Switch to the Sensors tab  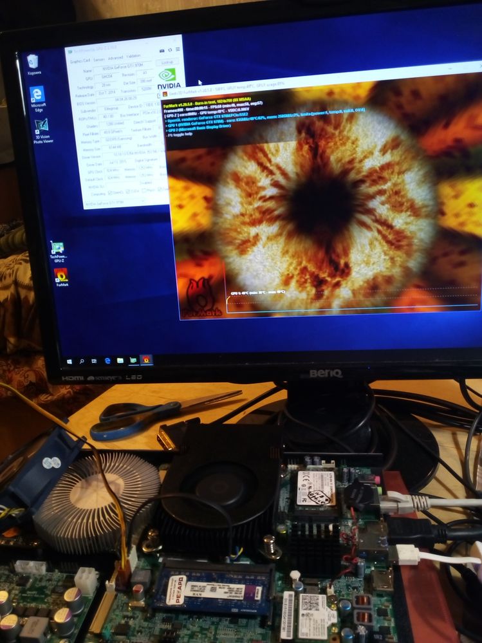coord(100,59)
